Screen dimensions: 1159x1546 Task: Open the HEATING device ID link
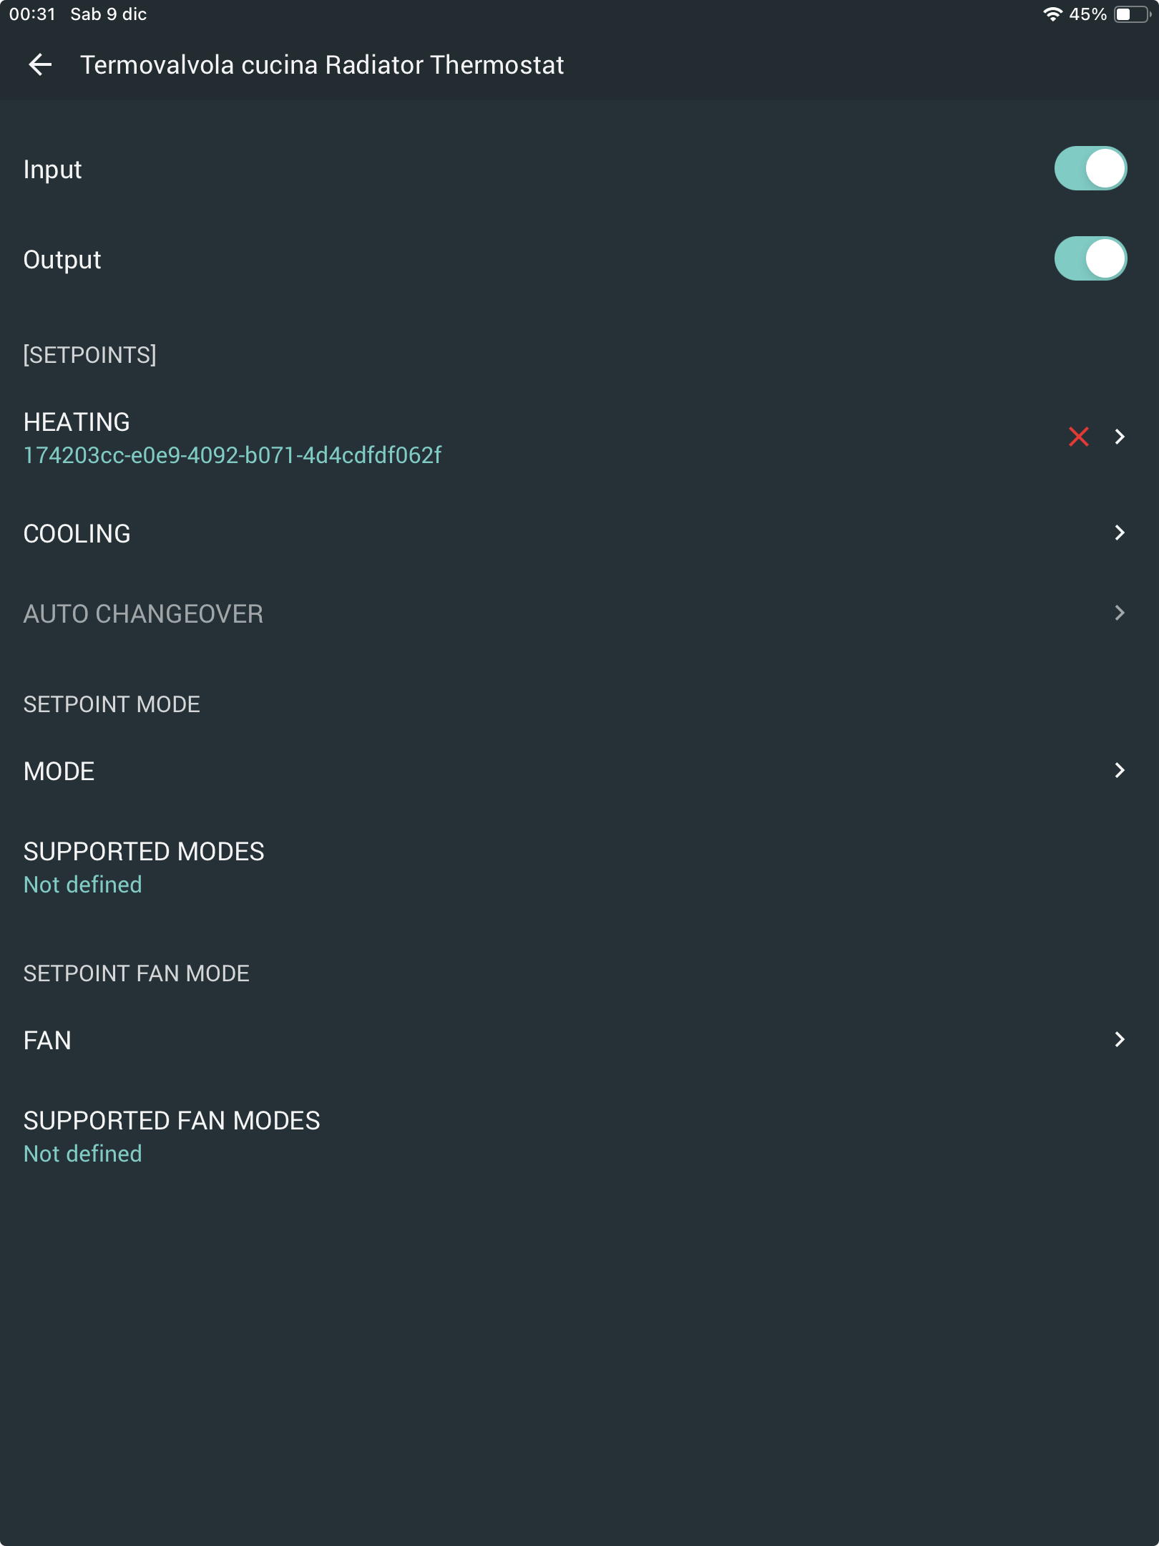click(233, 455)
